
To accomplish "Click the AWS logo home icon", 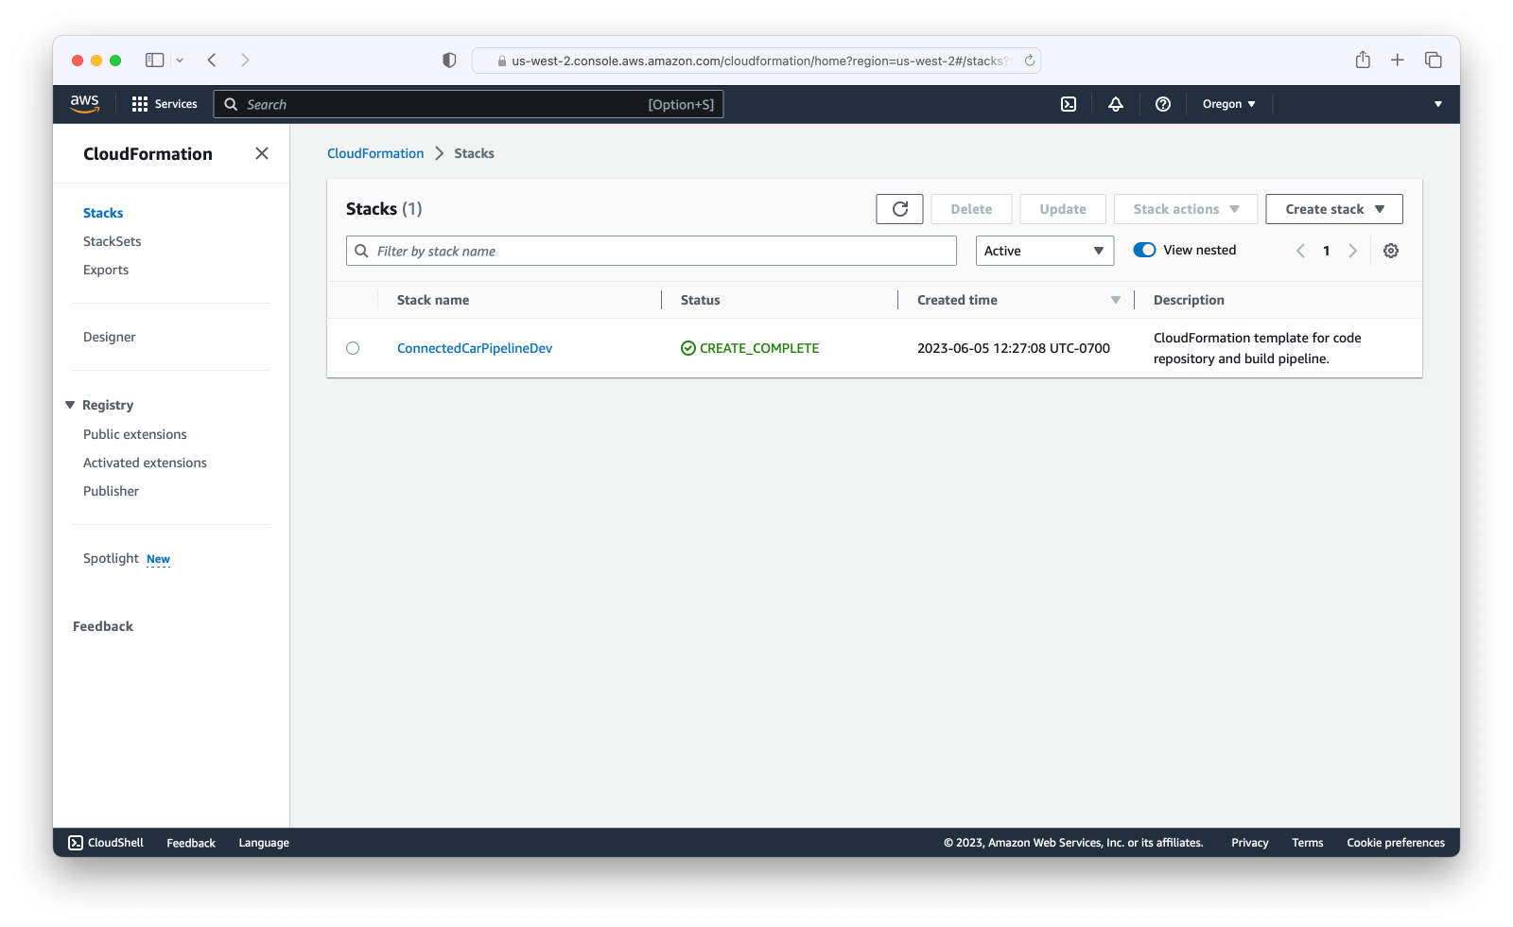I will (84, 103).
